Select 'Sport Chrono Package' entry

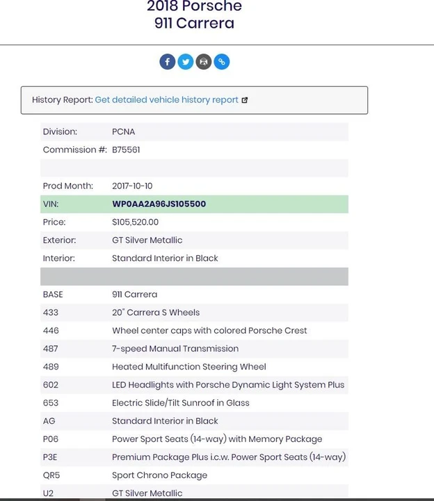(x=159, y=475)
